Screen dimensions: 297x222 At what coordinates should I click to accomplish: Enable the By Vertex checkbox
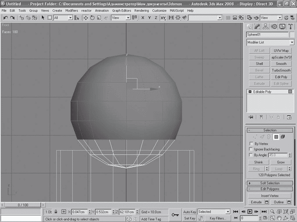point(252,144)
